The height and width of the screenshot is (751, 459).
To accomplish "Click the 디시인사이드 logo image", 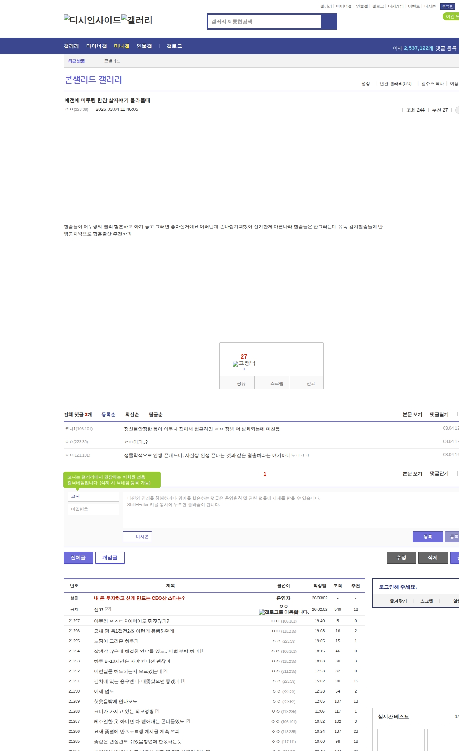I will click(x=92, y=20).
